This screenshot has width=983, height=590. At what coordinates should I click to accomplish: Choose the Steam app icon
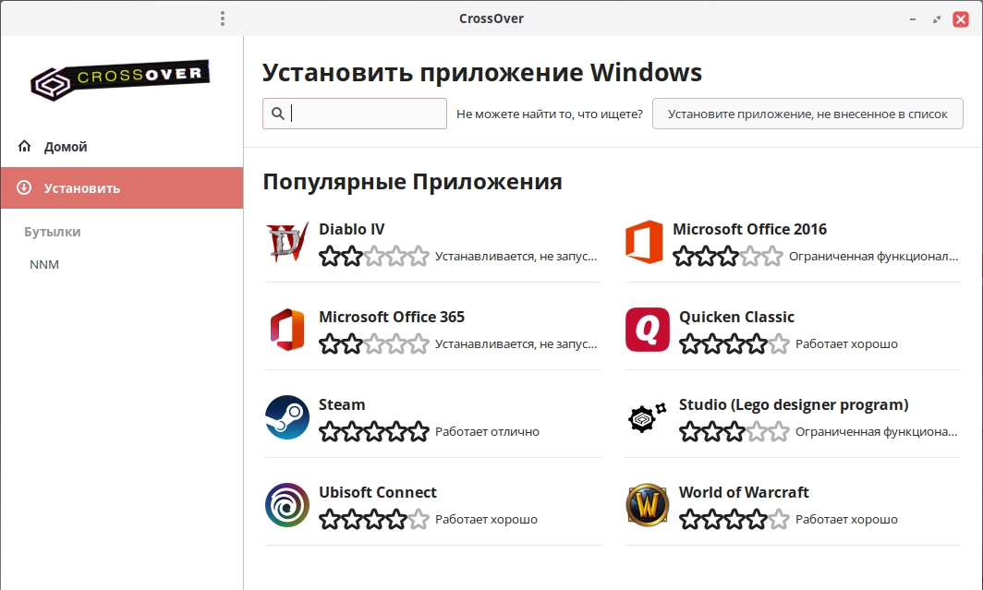pyautogui.click(x=286, y=418)
